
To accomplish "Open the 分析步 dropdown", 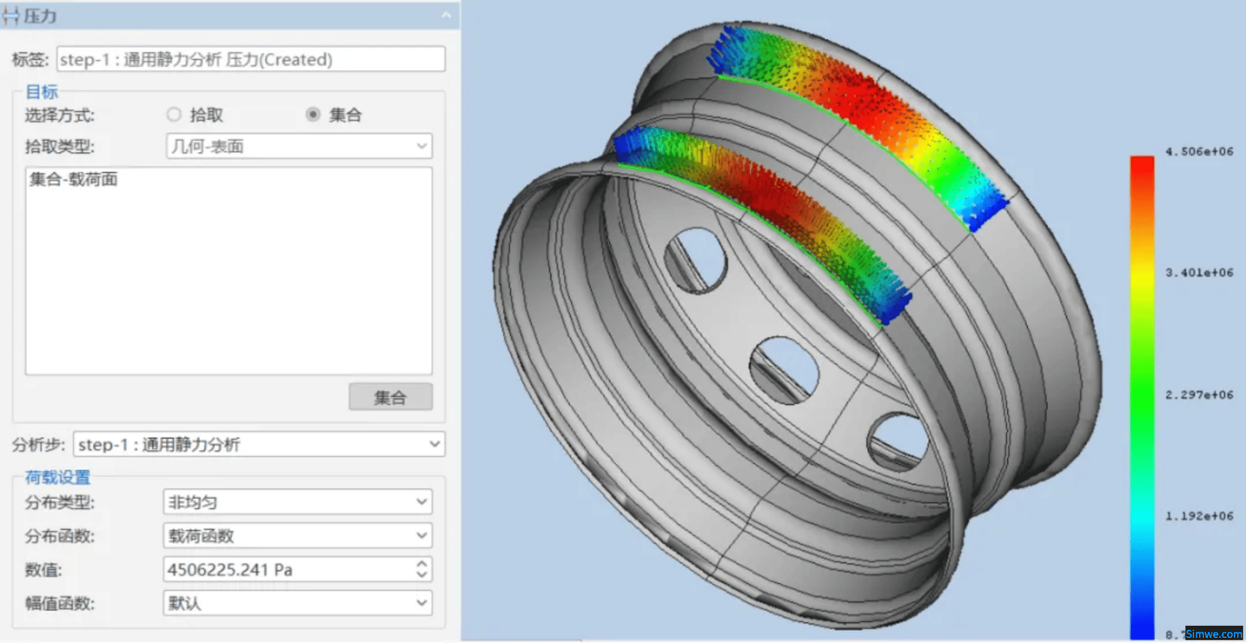I will pyautogui.click(x=260, y=445).
